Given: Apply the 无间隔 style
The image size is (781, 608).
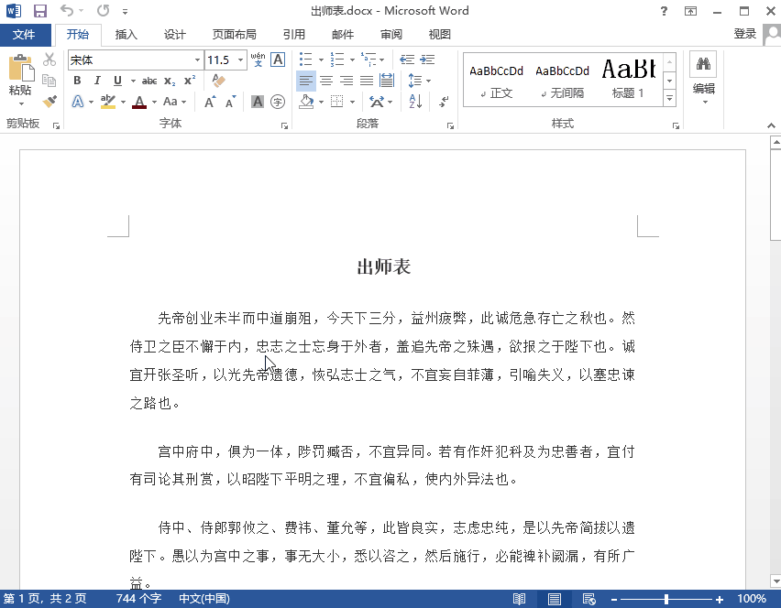Looking at the screenshot, I should pyautogui.click(x=562, y=81).
